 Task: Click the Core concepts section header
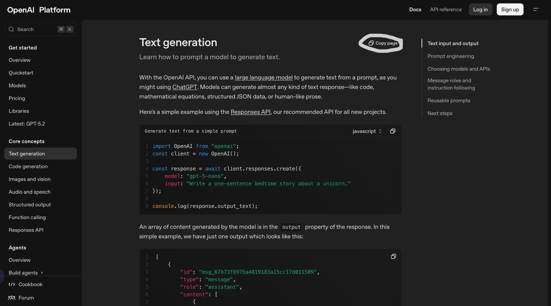point(26,141)
